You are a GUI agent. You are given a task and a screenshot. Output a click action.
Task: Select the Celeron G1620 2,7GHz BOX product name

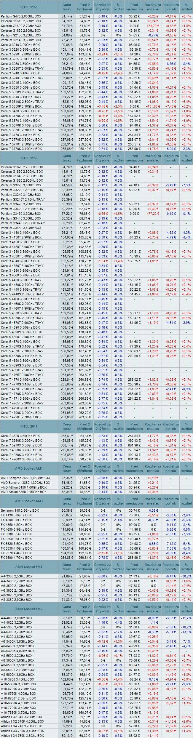coord(21,26)
